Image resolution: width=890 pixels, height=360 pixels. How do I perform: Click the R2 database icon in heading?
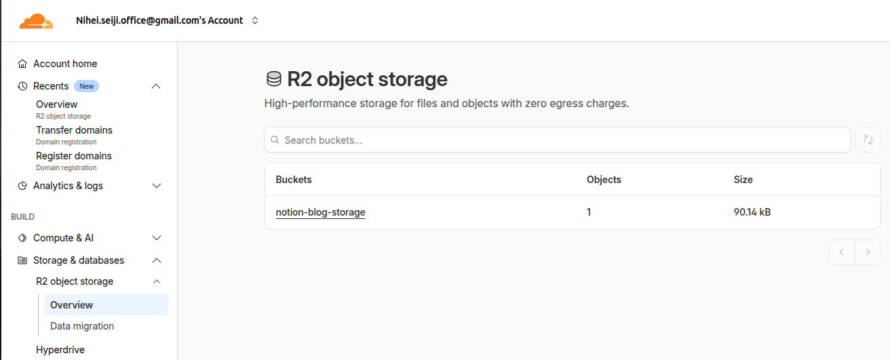tap(273, 79)
